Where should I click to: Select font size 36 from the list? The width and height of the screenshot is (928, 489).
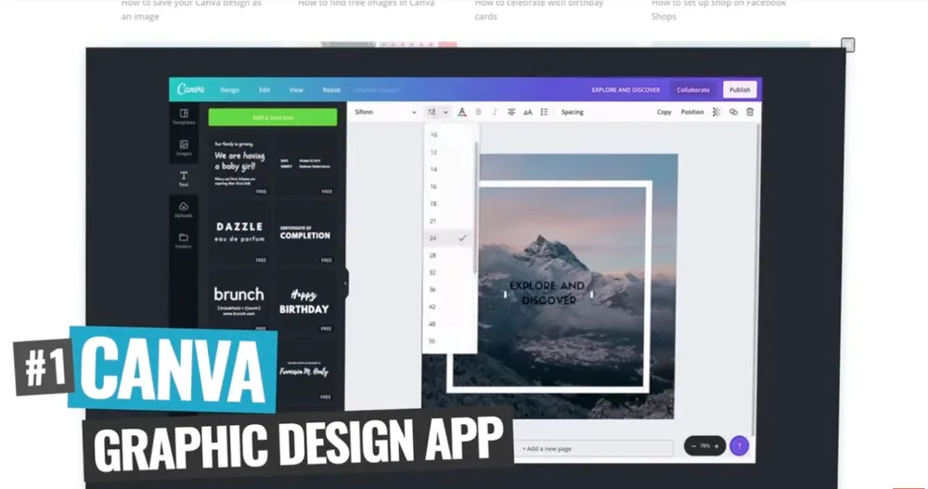(432, 290)
